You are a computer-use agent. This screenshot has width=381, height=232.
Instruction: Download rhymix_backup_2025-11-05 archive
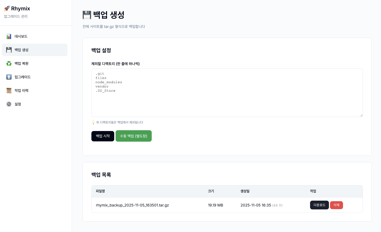(319, 205)
